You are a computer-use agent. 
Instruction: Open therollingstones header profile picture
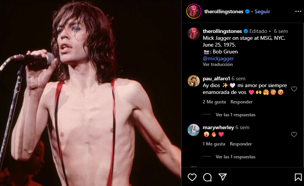[x=193, y=11]
